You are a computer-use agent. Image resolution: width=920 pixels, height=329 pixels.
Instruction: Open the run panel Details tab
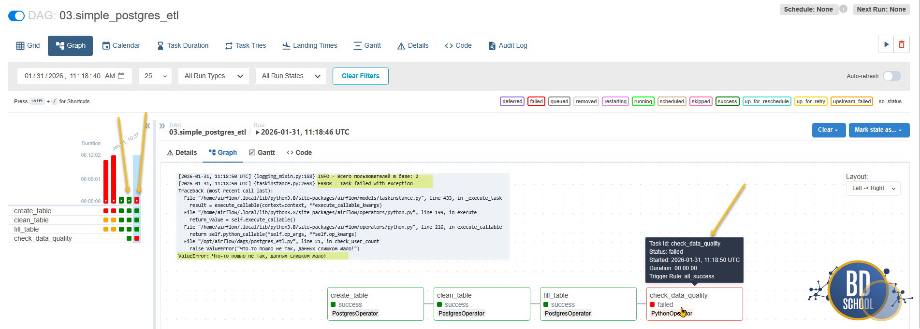point(182,152)
